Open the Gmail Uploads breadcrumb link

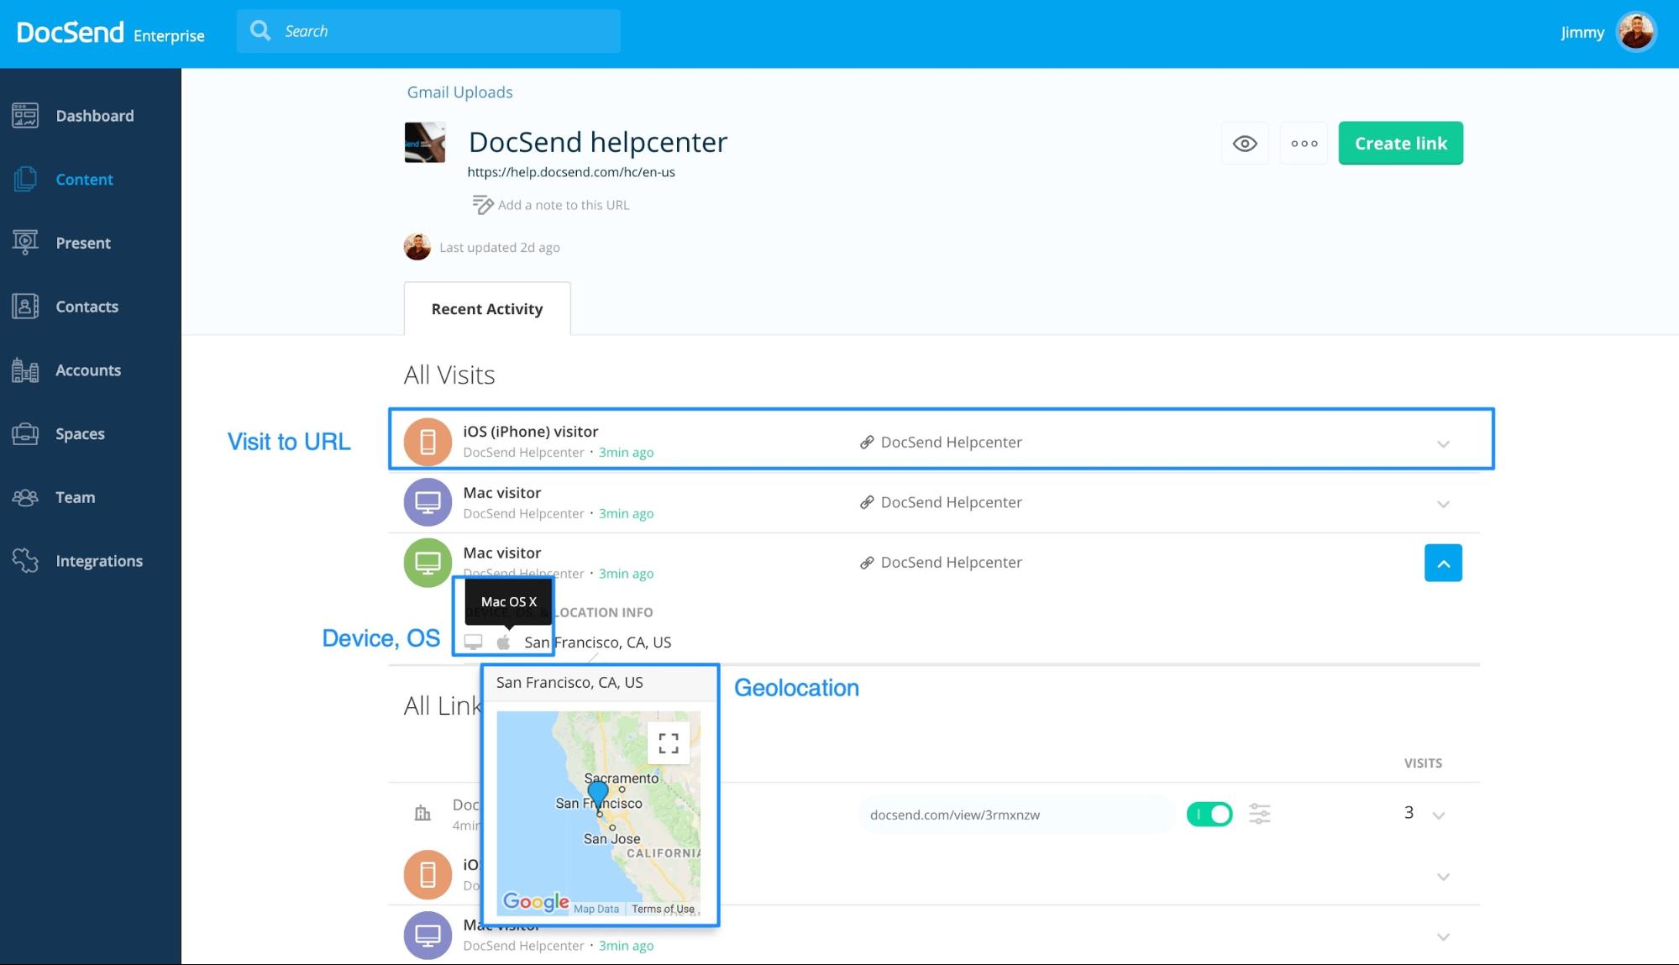click(459, 92)
